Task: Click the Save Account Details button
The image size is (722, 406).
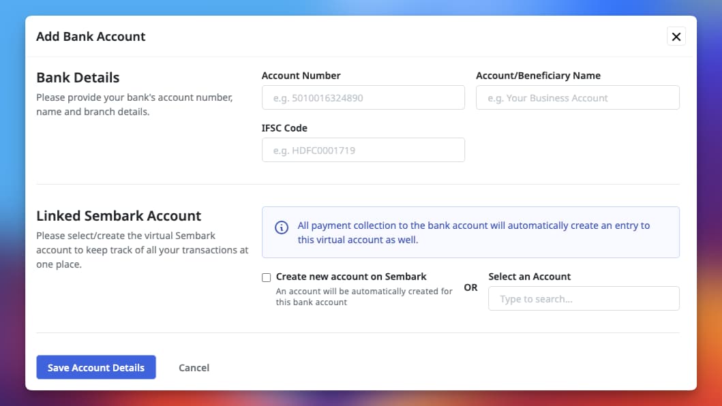Action: pyautogui.click(x=95, y=367)
